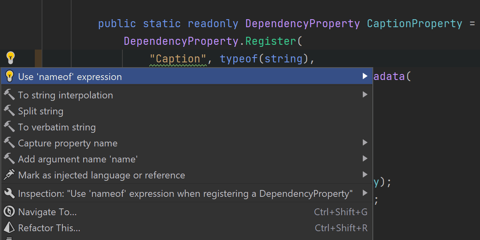
Task: Click the syringe icon for injected language
Action: [9, 175]
